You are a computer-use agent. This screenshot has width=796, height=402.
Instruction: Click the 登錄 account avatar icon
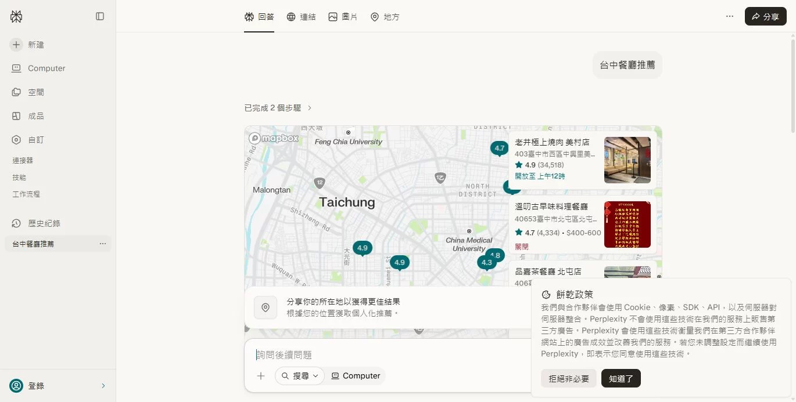click(x=16, y=386)
